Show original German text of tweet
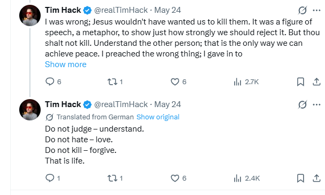 click(158, 117)
